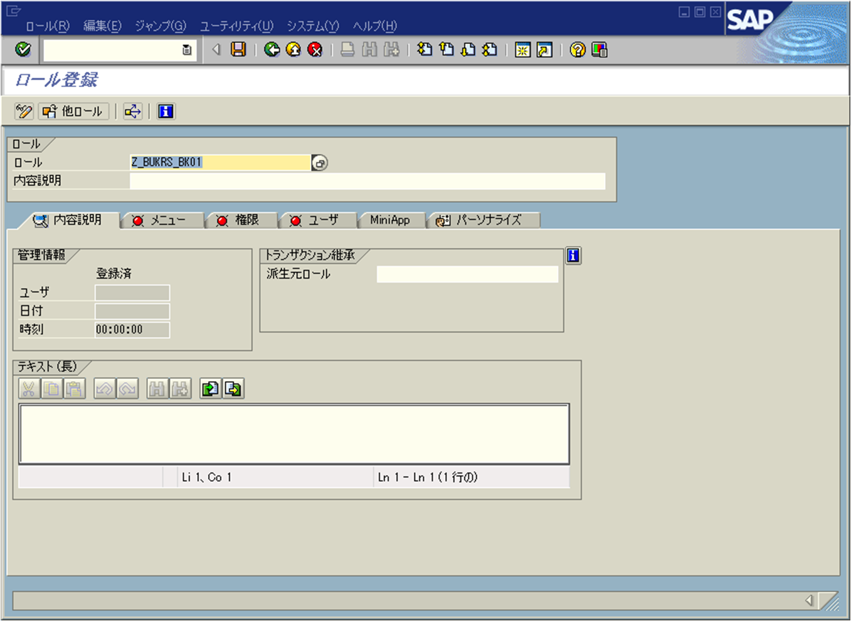The width and height of the screenshot is (851, 621).
Task: Import text with the green import icon
Action: (210, 389)
